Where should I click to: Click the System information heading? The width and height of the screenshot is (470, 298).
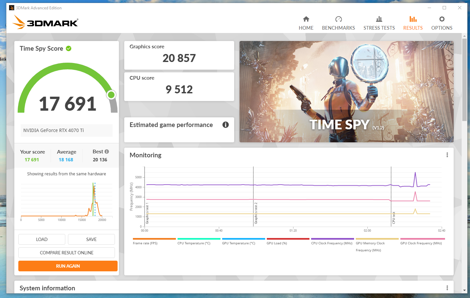point(47,288)
